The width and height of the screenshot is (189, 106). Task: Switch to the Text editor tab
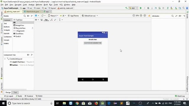(15, 92)
